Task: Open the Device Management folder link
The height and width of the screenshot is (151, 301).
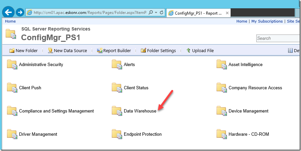Action: (248, 111)
